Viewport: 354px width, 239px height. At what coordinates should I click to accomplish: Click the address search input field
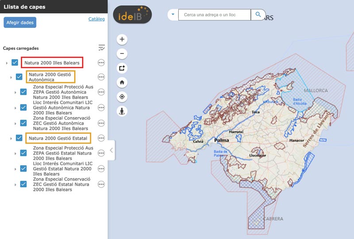coord(214,15)
